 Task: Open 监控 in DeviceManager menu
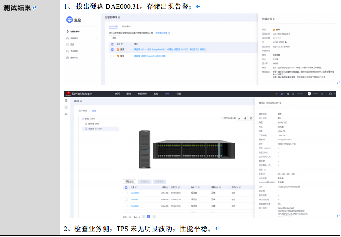coord(156,94)
